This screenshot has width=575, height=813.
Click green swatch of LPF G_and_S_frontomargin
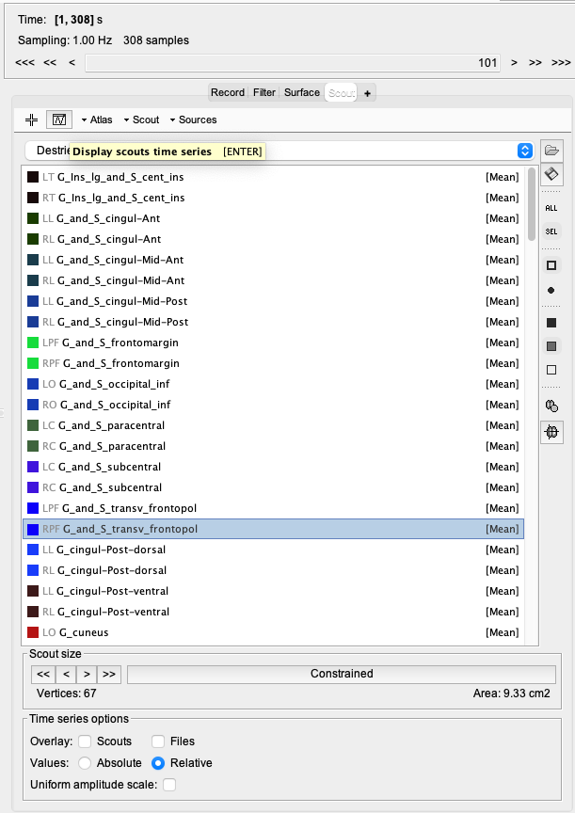pyautogui.click(x=33, y=343)
